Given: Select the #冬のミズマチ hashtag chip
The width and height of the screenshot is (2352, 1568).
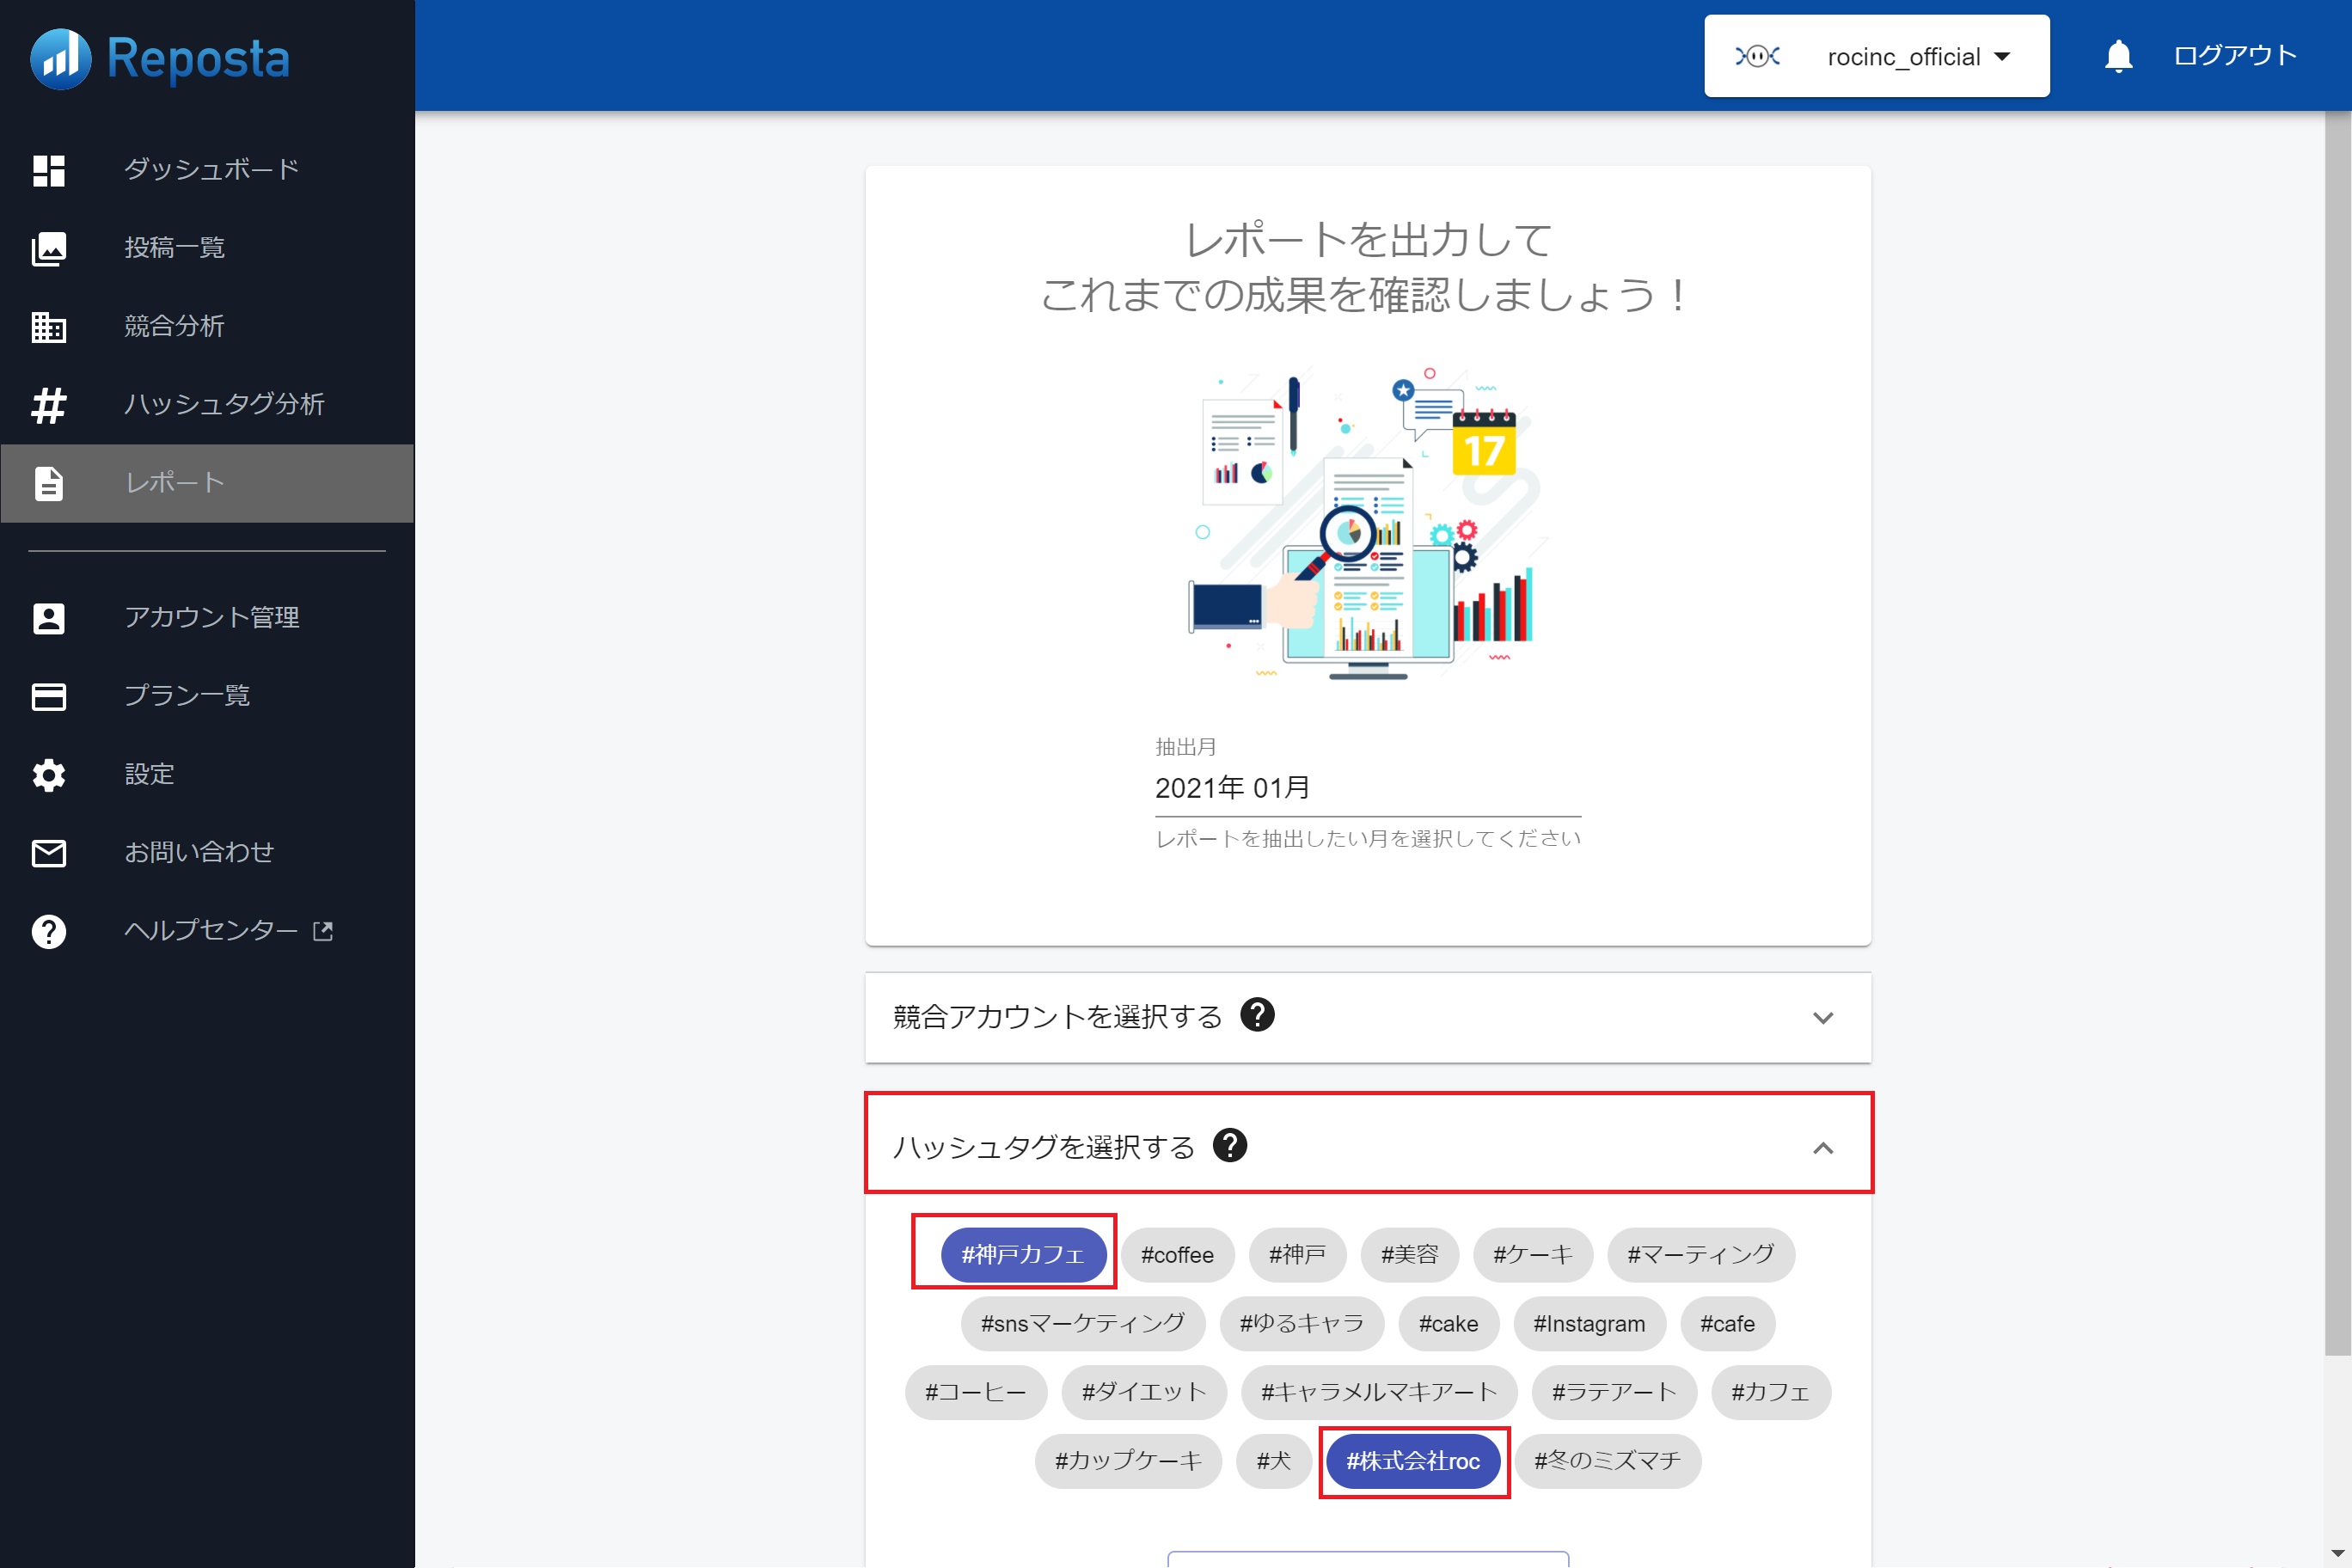Looking at the screenshot, I should click(1608, 1461).
